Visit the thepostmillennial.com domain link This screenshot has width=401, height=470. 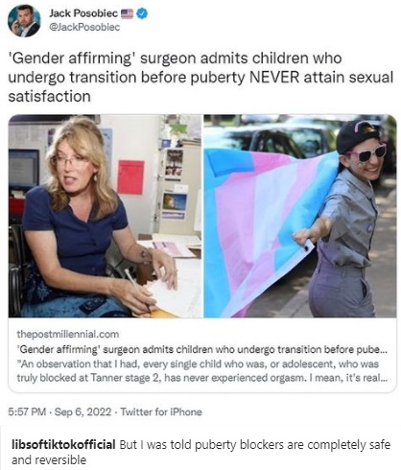(x=68, y=335)
